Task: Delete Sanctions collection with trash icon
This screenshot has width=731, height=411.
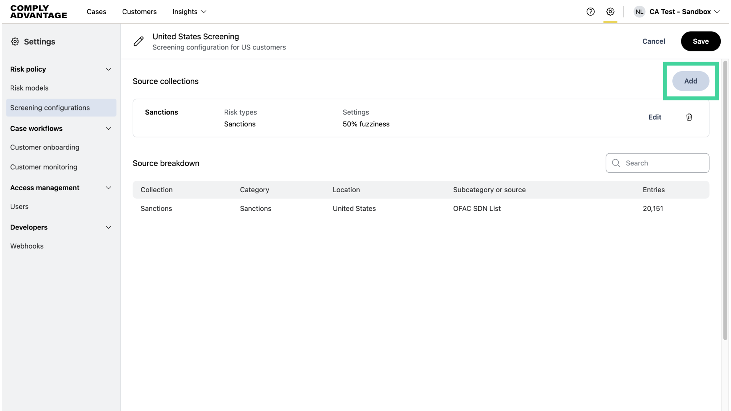Action: tap(689, 117)
